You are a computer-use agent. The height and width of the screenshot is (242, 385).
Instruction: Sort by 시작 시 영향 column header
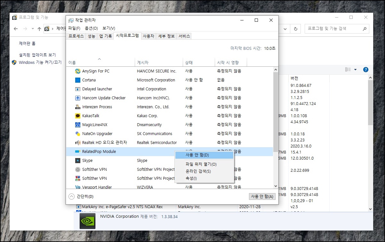pyautogui.click(x=231, y=62)
